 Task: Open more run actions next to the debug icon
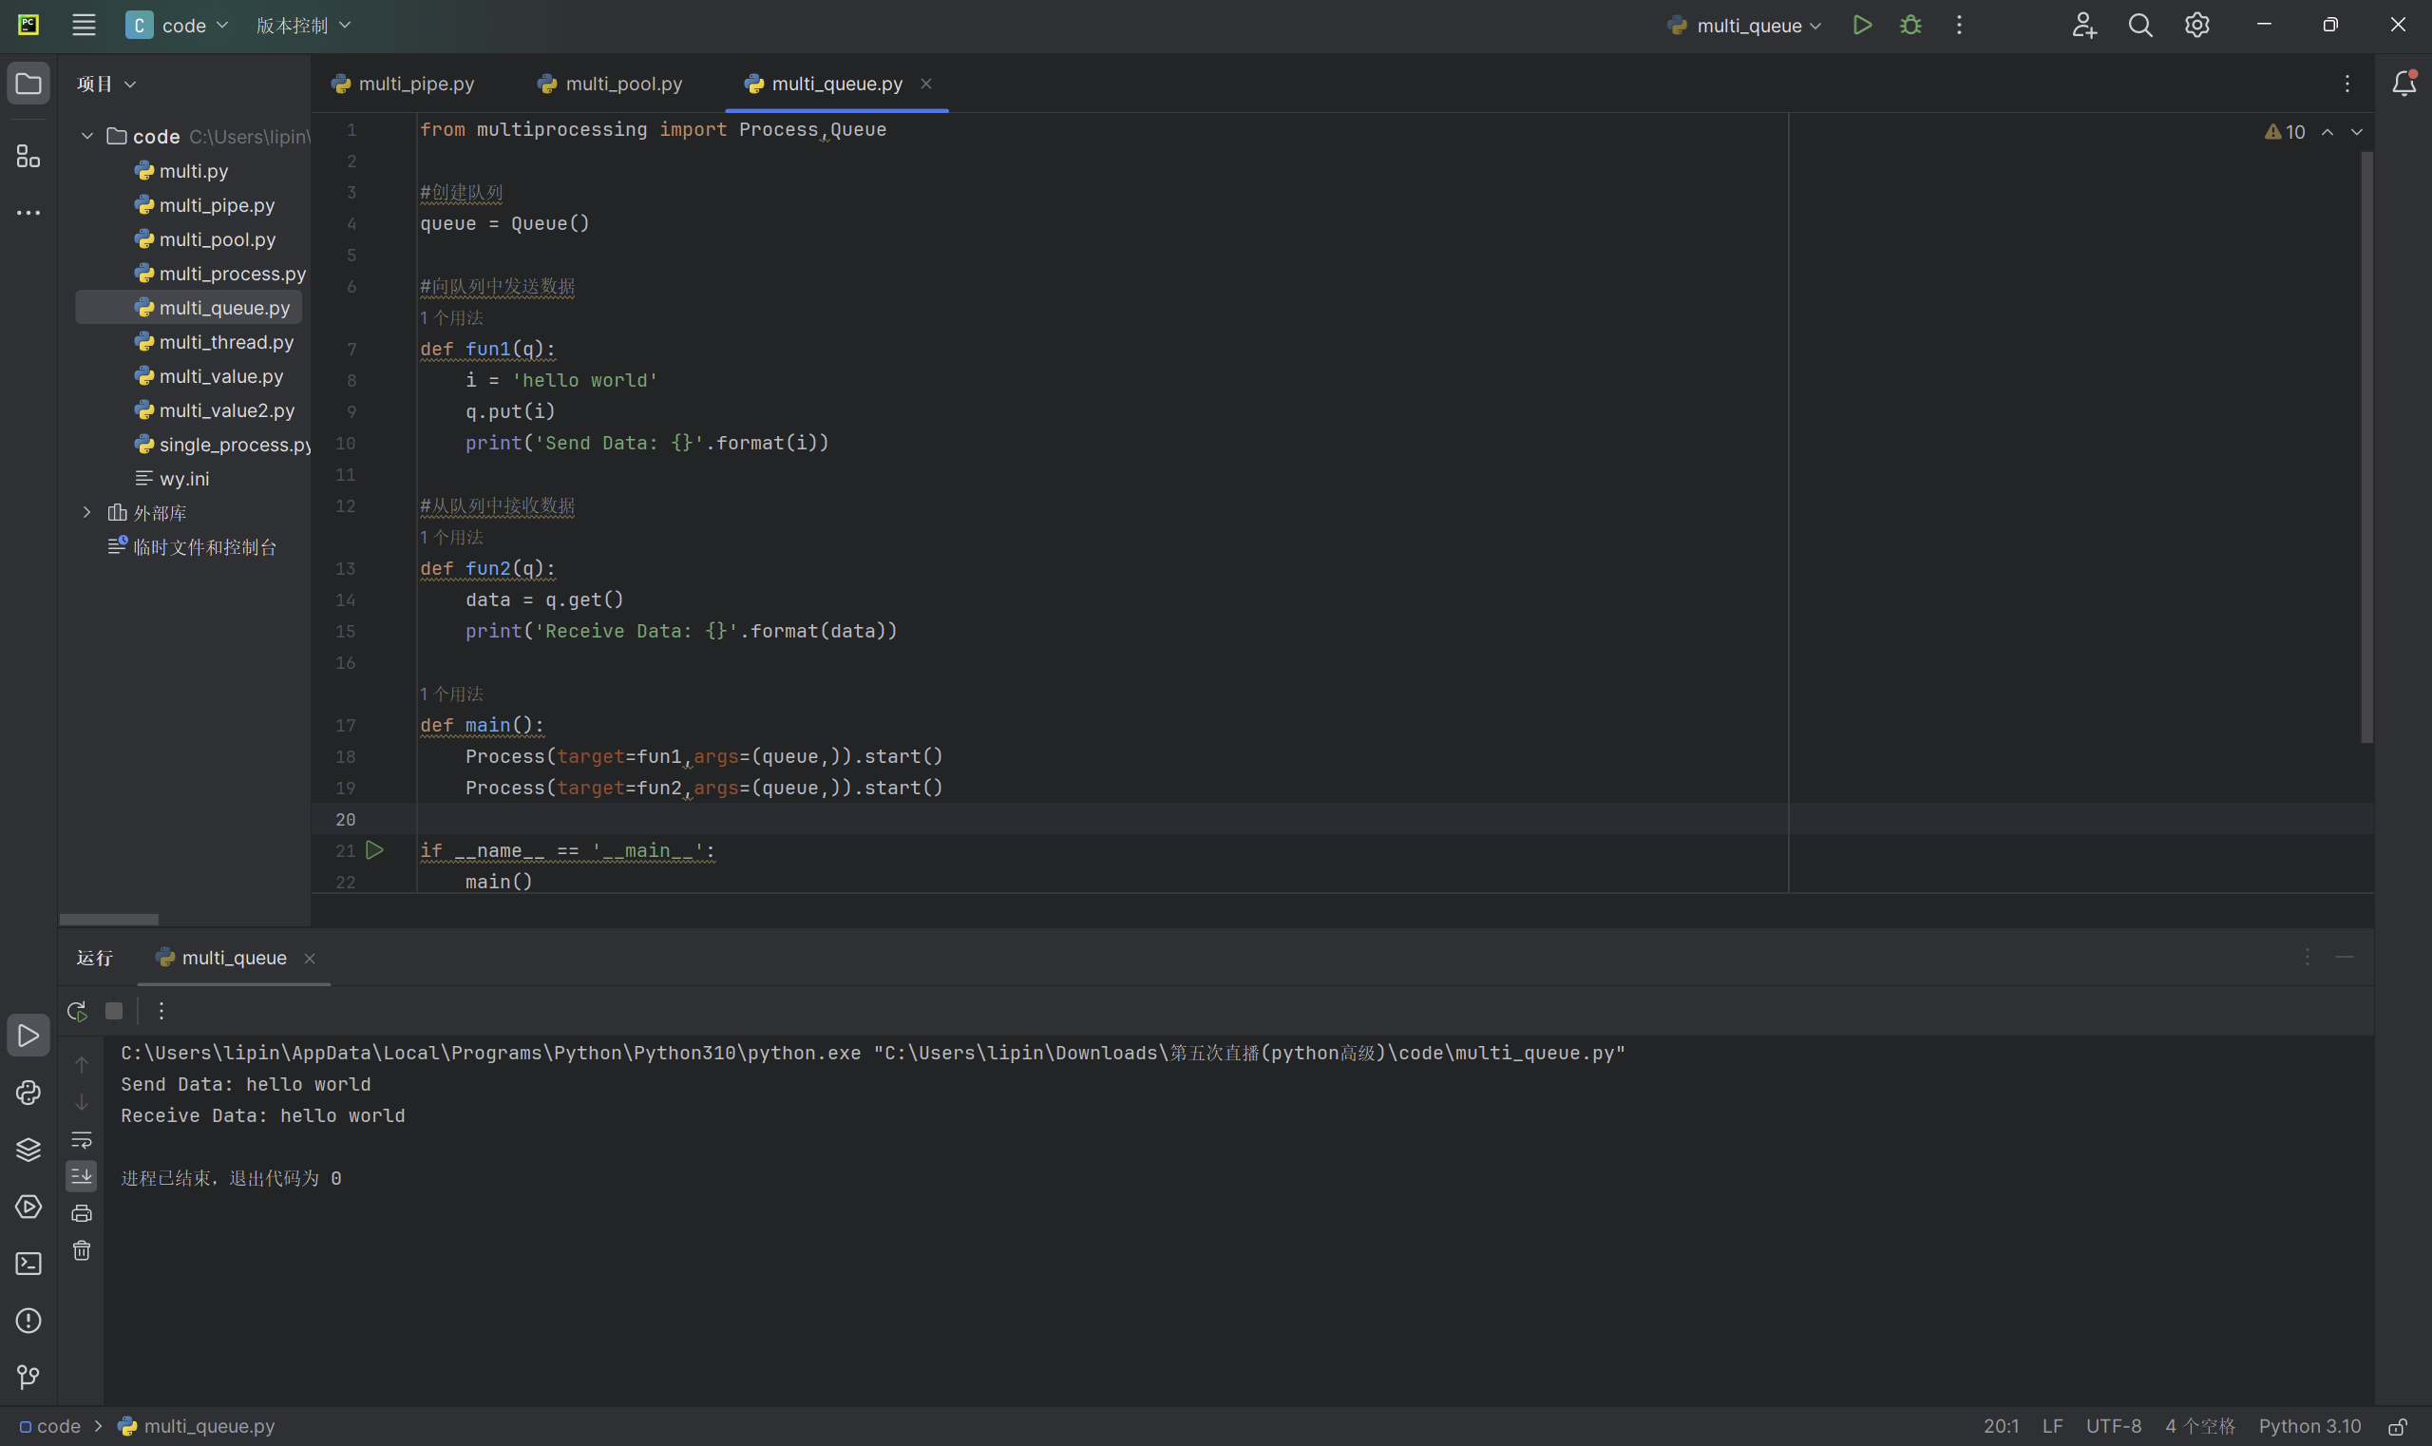[1960, 26]
